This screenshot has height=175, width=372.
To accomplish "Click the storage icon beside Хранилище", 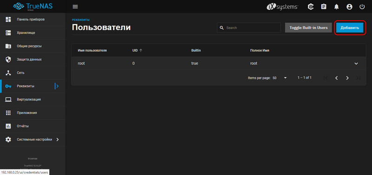I will [8, 33].
